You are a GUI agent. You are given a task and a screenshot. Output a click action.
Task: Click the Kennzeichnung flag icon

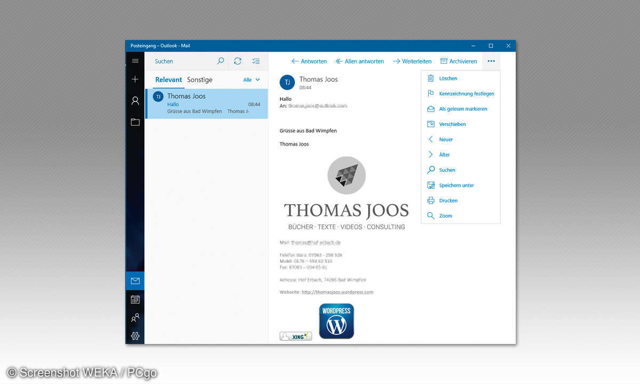(x=431, y=93)
